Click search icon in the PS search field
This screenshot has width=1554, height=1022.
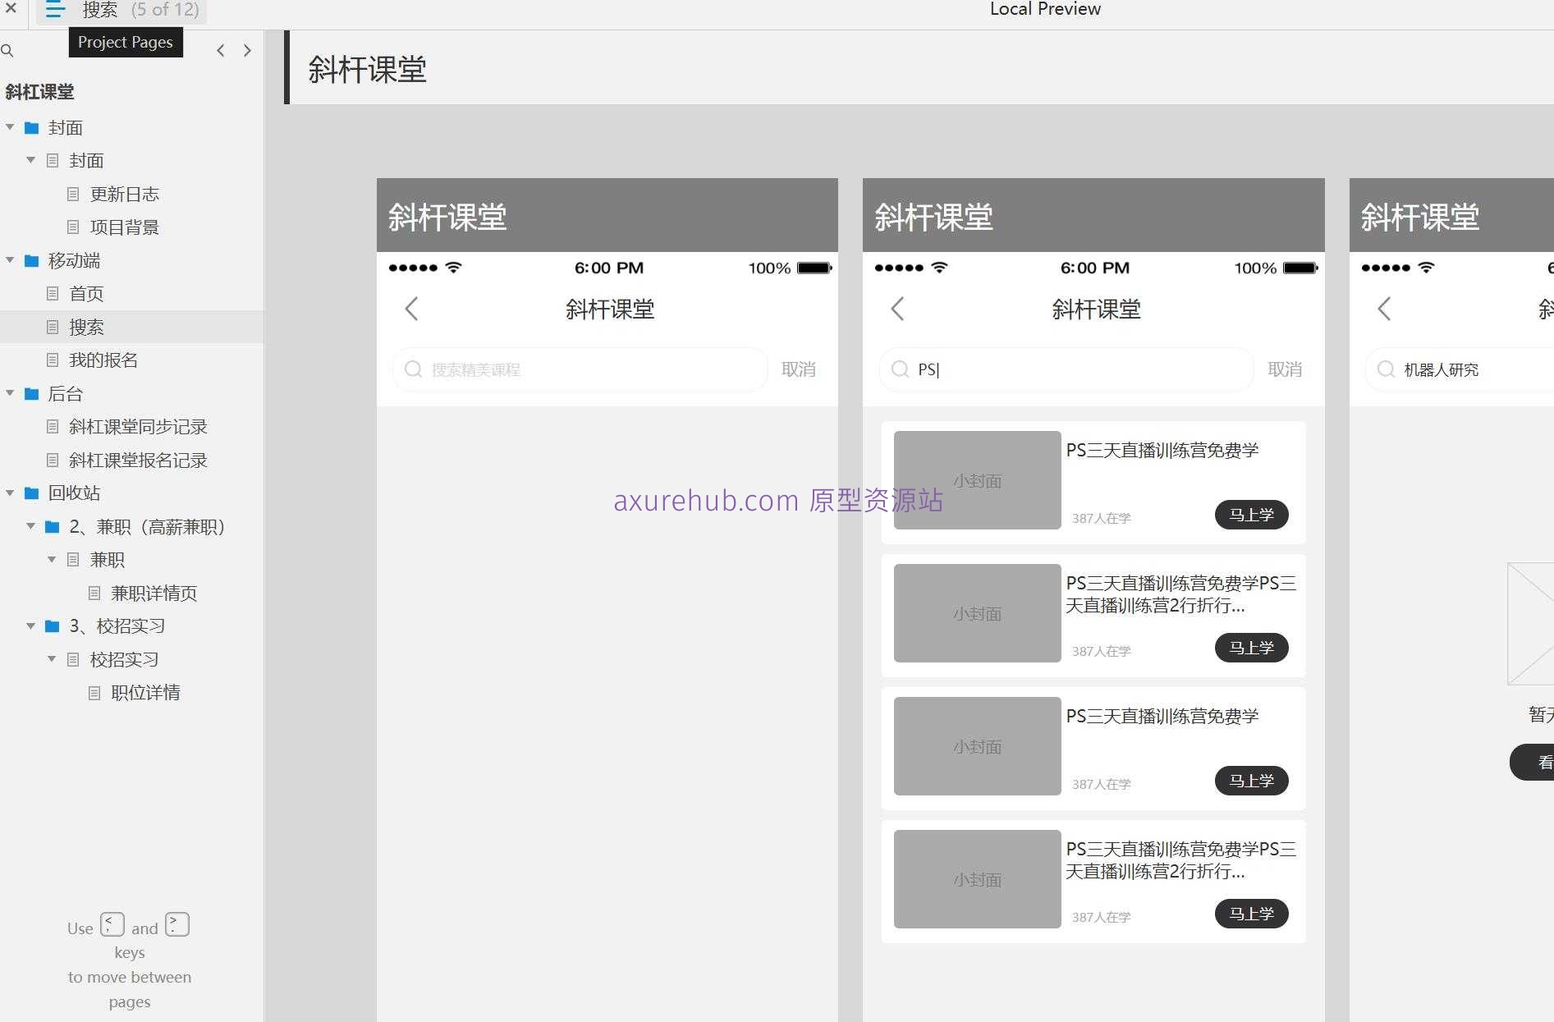click(x=900, y=369)
